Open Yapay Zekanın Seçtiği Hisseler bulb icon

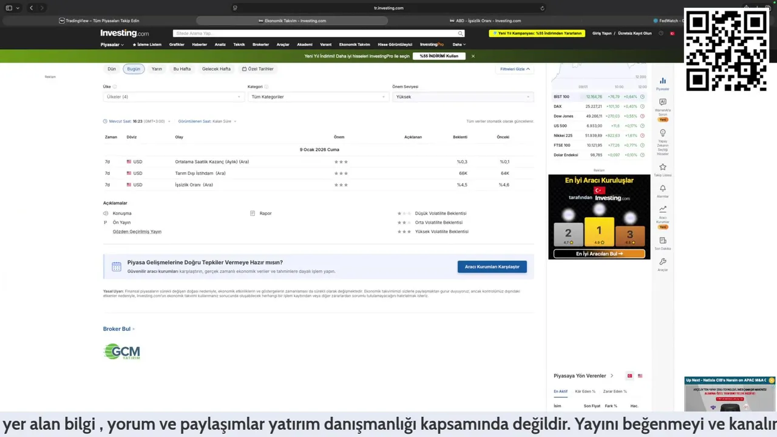point(662,133)
